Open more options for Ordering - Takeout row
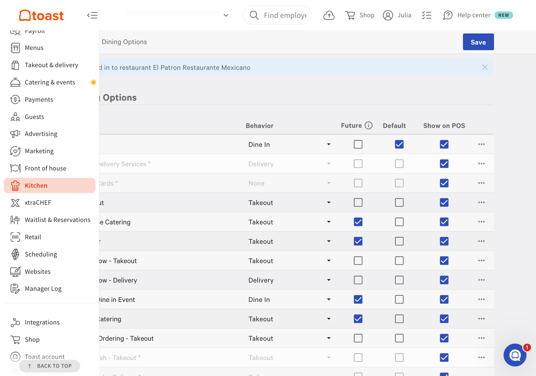The width and height of the screenshot is (536, 376). 482,338
